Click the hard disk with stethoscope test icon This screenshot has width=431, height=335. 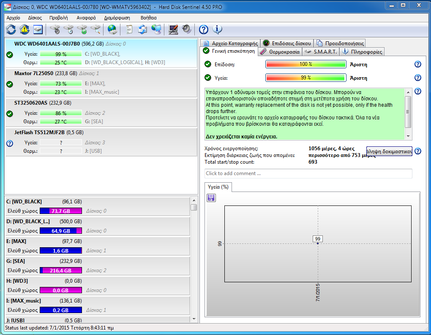coord(55,30)
